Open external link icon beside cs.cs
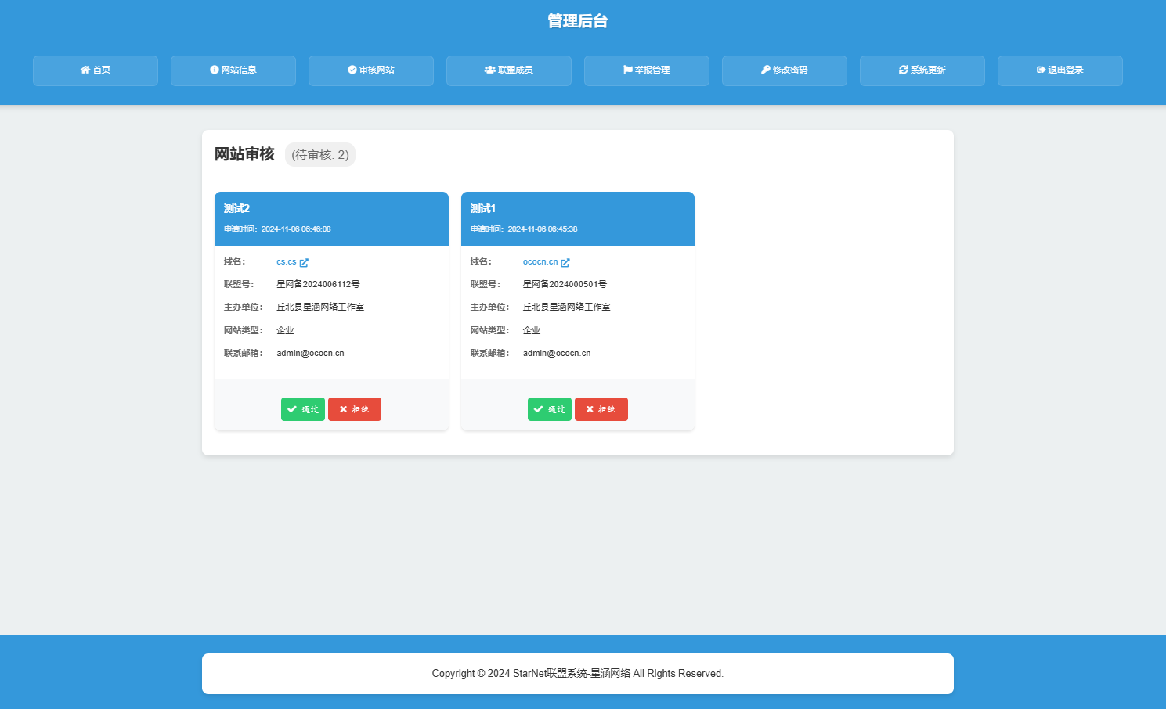The image size is (1166, 709). click(x=304, y=263)
